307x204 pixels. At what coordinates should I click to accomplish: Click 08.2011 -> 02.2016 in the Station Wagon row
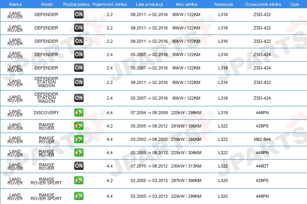[x=149, y=82]
